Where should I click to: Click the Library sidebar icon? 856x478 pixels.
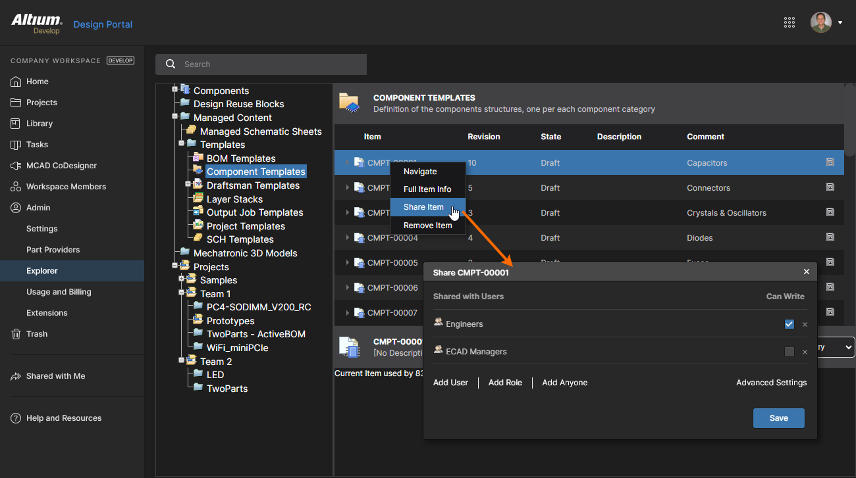click(16, 124)
